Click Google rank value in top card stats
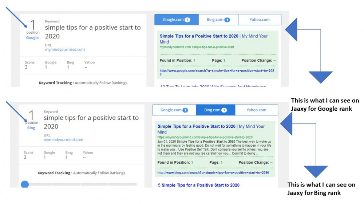Image resolution: width=364 pixels, height=204 pixels. [46, 67]
